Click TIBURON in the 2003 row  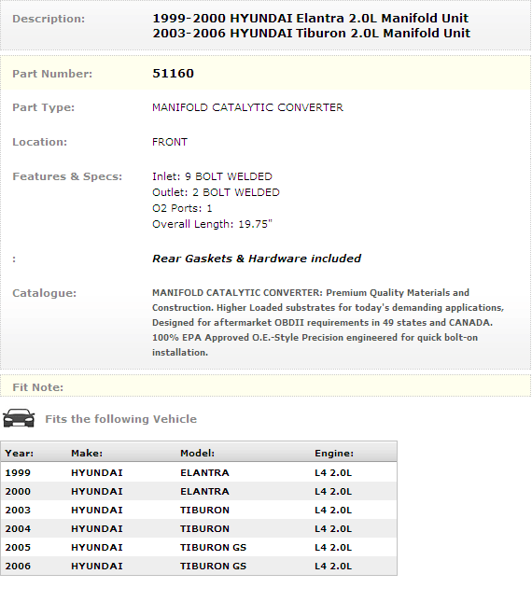(204, 510)
